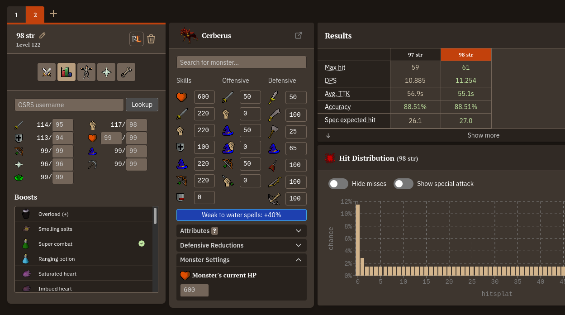Click the Boosts list scrollbar
The height and width of the screenshot is (315, 565).
(156, 216)
